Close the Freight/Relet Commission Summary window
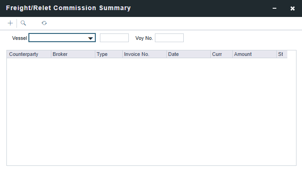Viewport: 302px width, 170px height. point(292,8)
